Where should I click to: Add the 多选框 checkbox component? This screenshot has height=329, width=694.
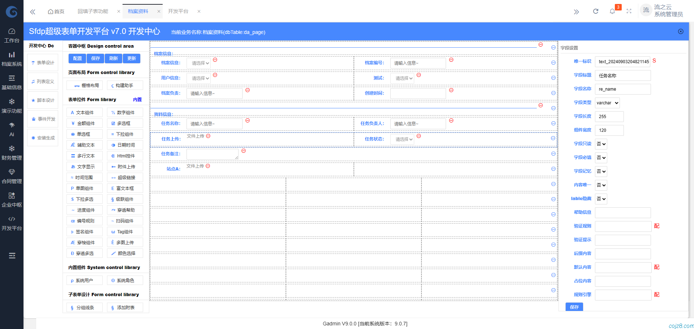[x=125, y=124]
